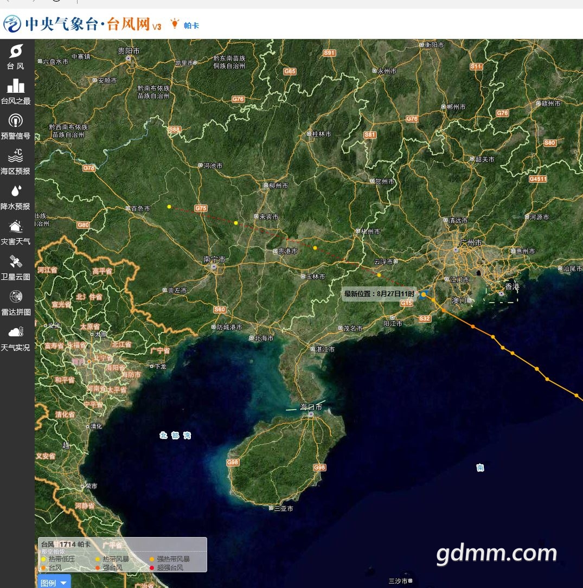Click the 热带低压 legend color dot

[x=43, y=559]
